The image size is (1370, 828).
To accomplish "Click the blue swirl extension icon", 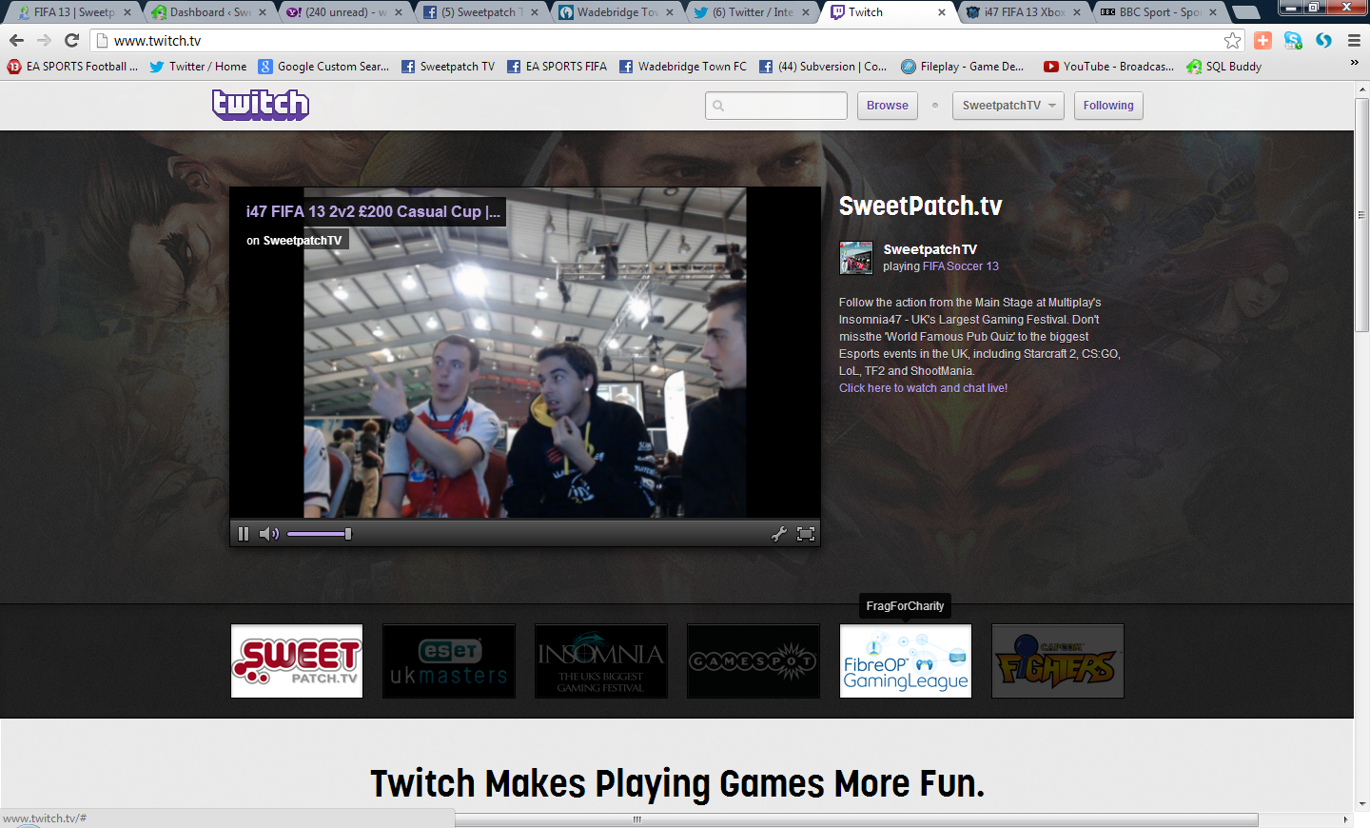I will pyautogui.click(x=1323, y=40).
